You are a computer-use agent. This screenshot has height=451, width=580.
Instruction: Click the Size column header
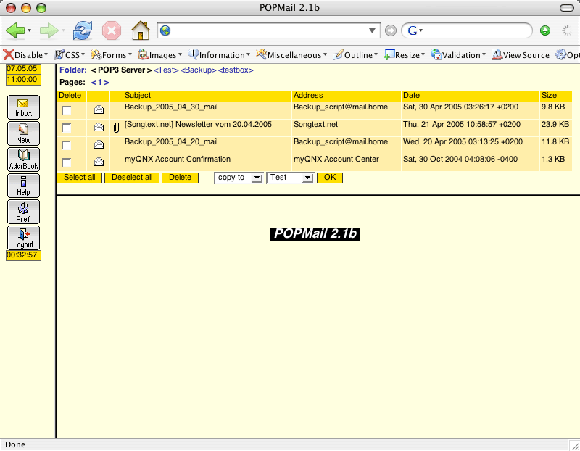pos(555,96)
